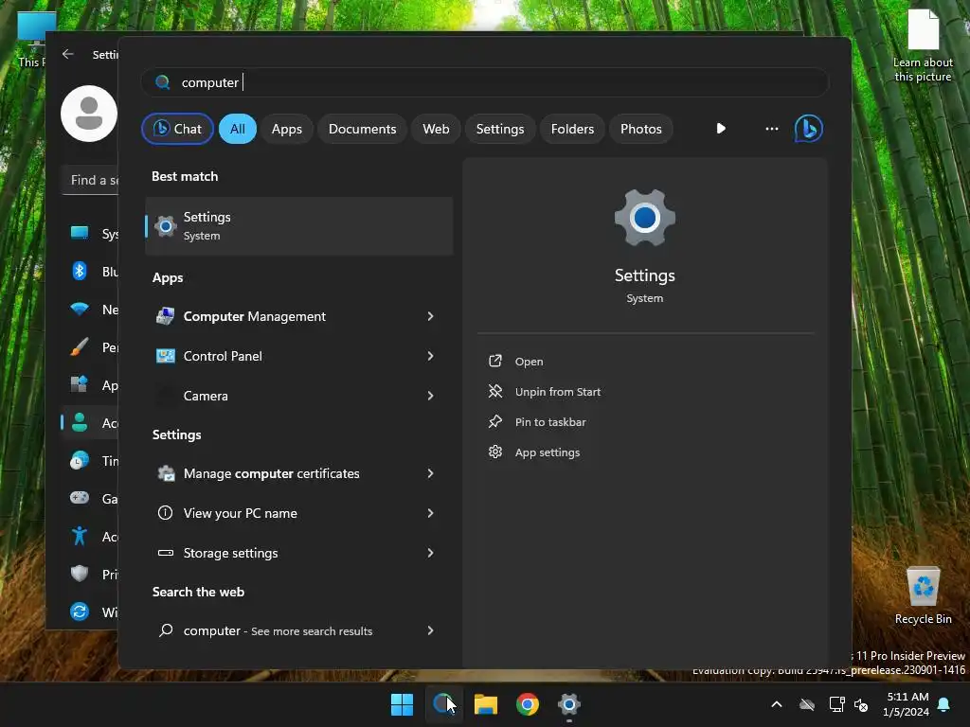Click the muted volume icon in tray

pos(861,704)
